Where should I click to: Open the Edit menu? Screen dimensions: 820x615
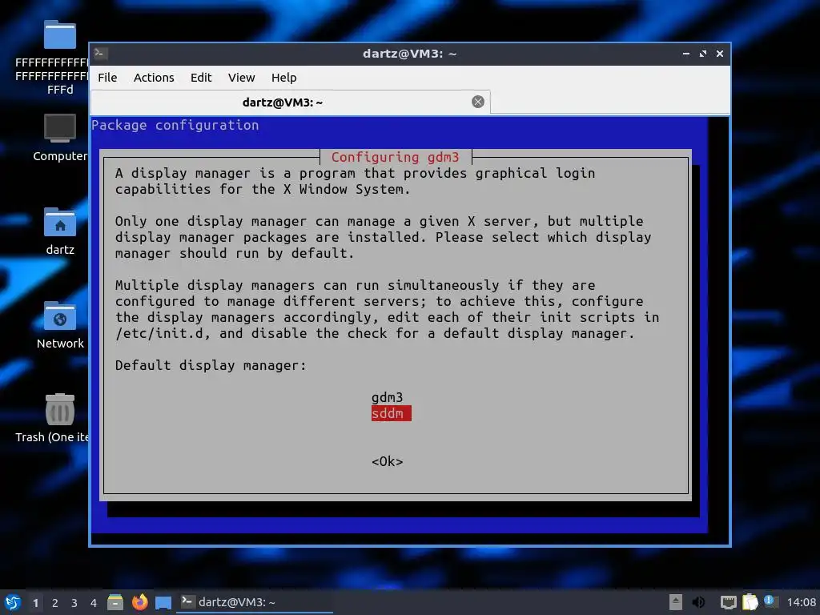[201, 78]
